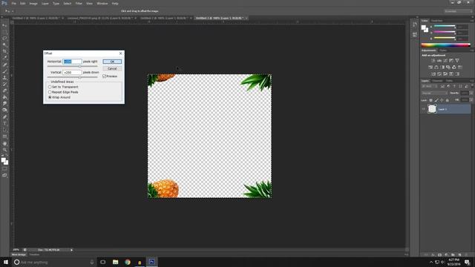The height and width of the screenshot is (267, 475).
Task: Add a Levels adjustment
Action: coord(439,61)
